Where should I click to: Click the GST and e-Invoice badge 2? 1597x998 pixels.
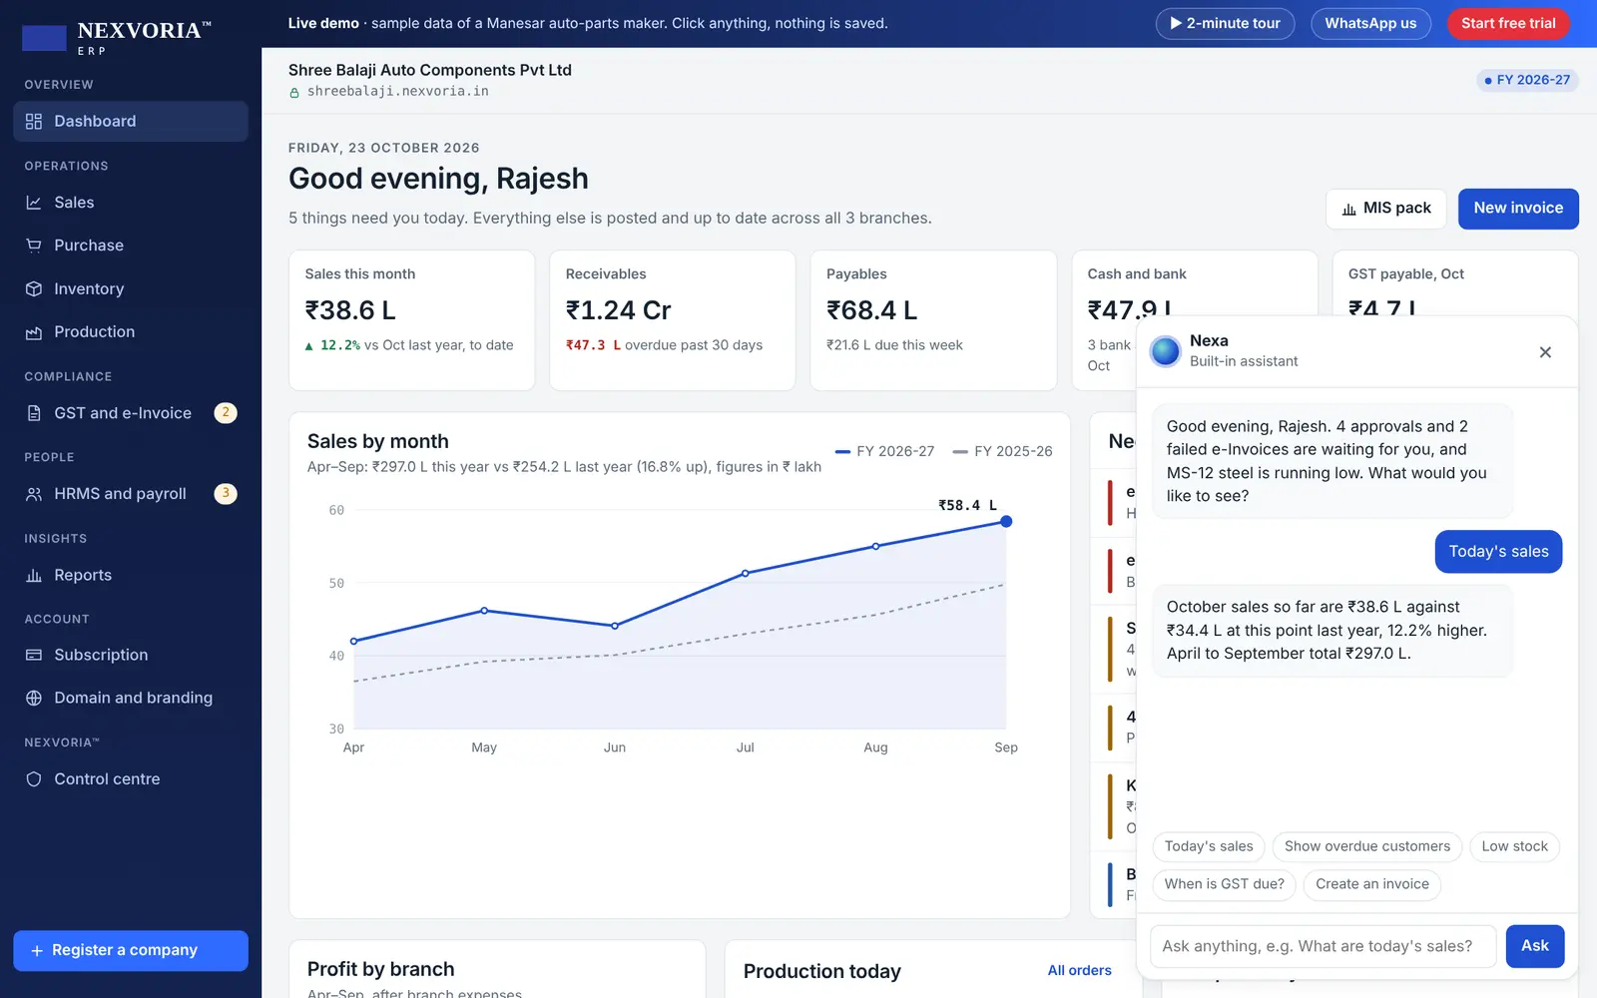tap(226, 413)
